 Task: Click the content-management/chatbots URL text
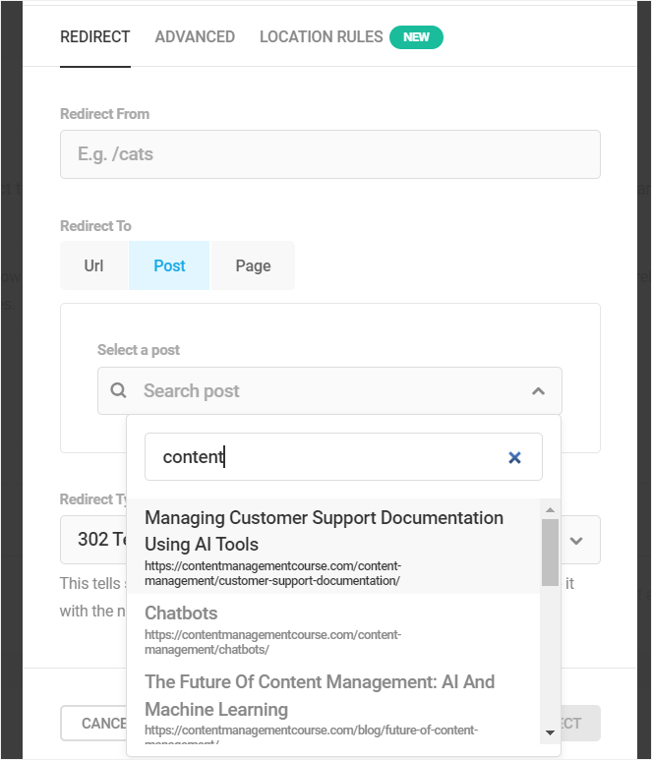coord(273,642)
